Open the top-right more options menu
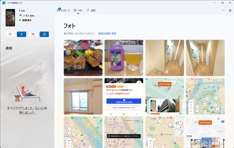This screenshot has height=148, width=234. click(x=223, y=10)
